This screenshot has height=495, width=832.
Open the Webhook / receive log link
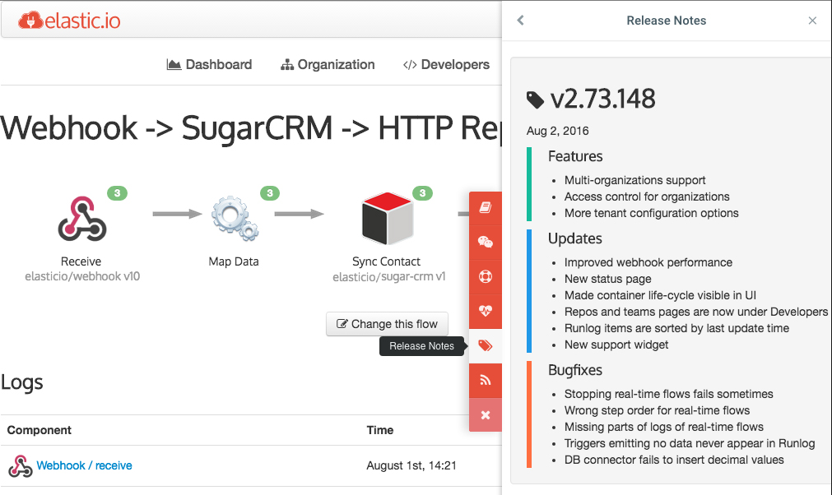click(x=85, y=465)
